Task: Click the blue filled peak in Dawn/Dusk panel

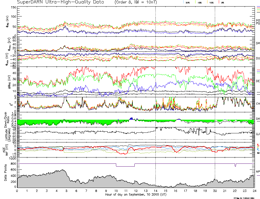Action: click(x=131, y=119)
